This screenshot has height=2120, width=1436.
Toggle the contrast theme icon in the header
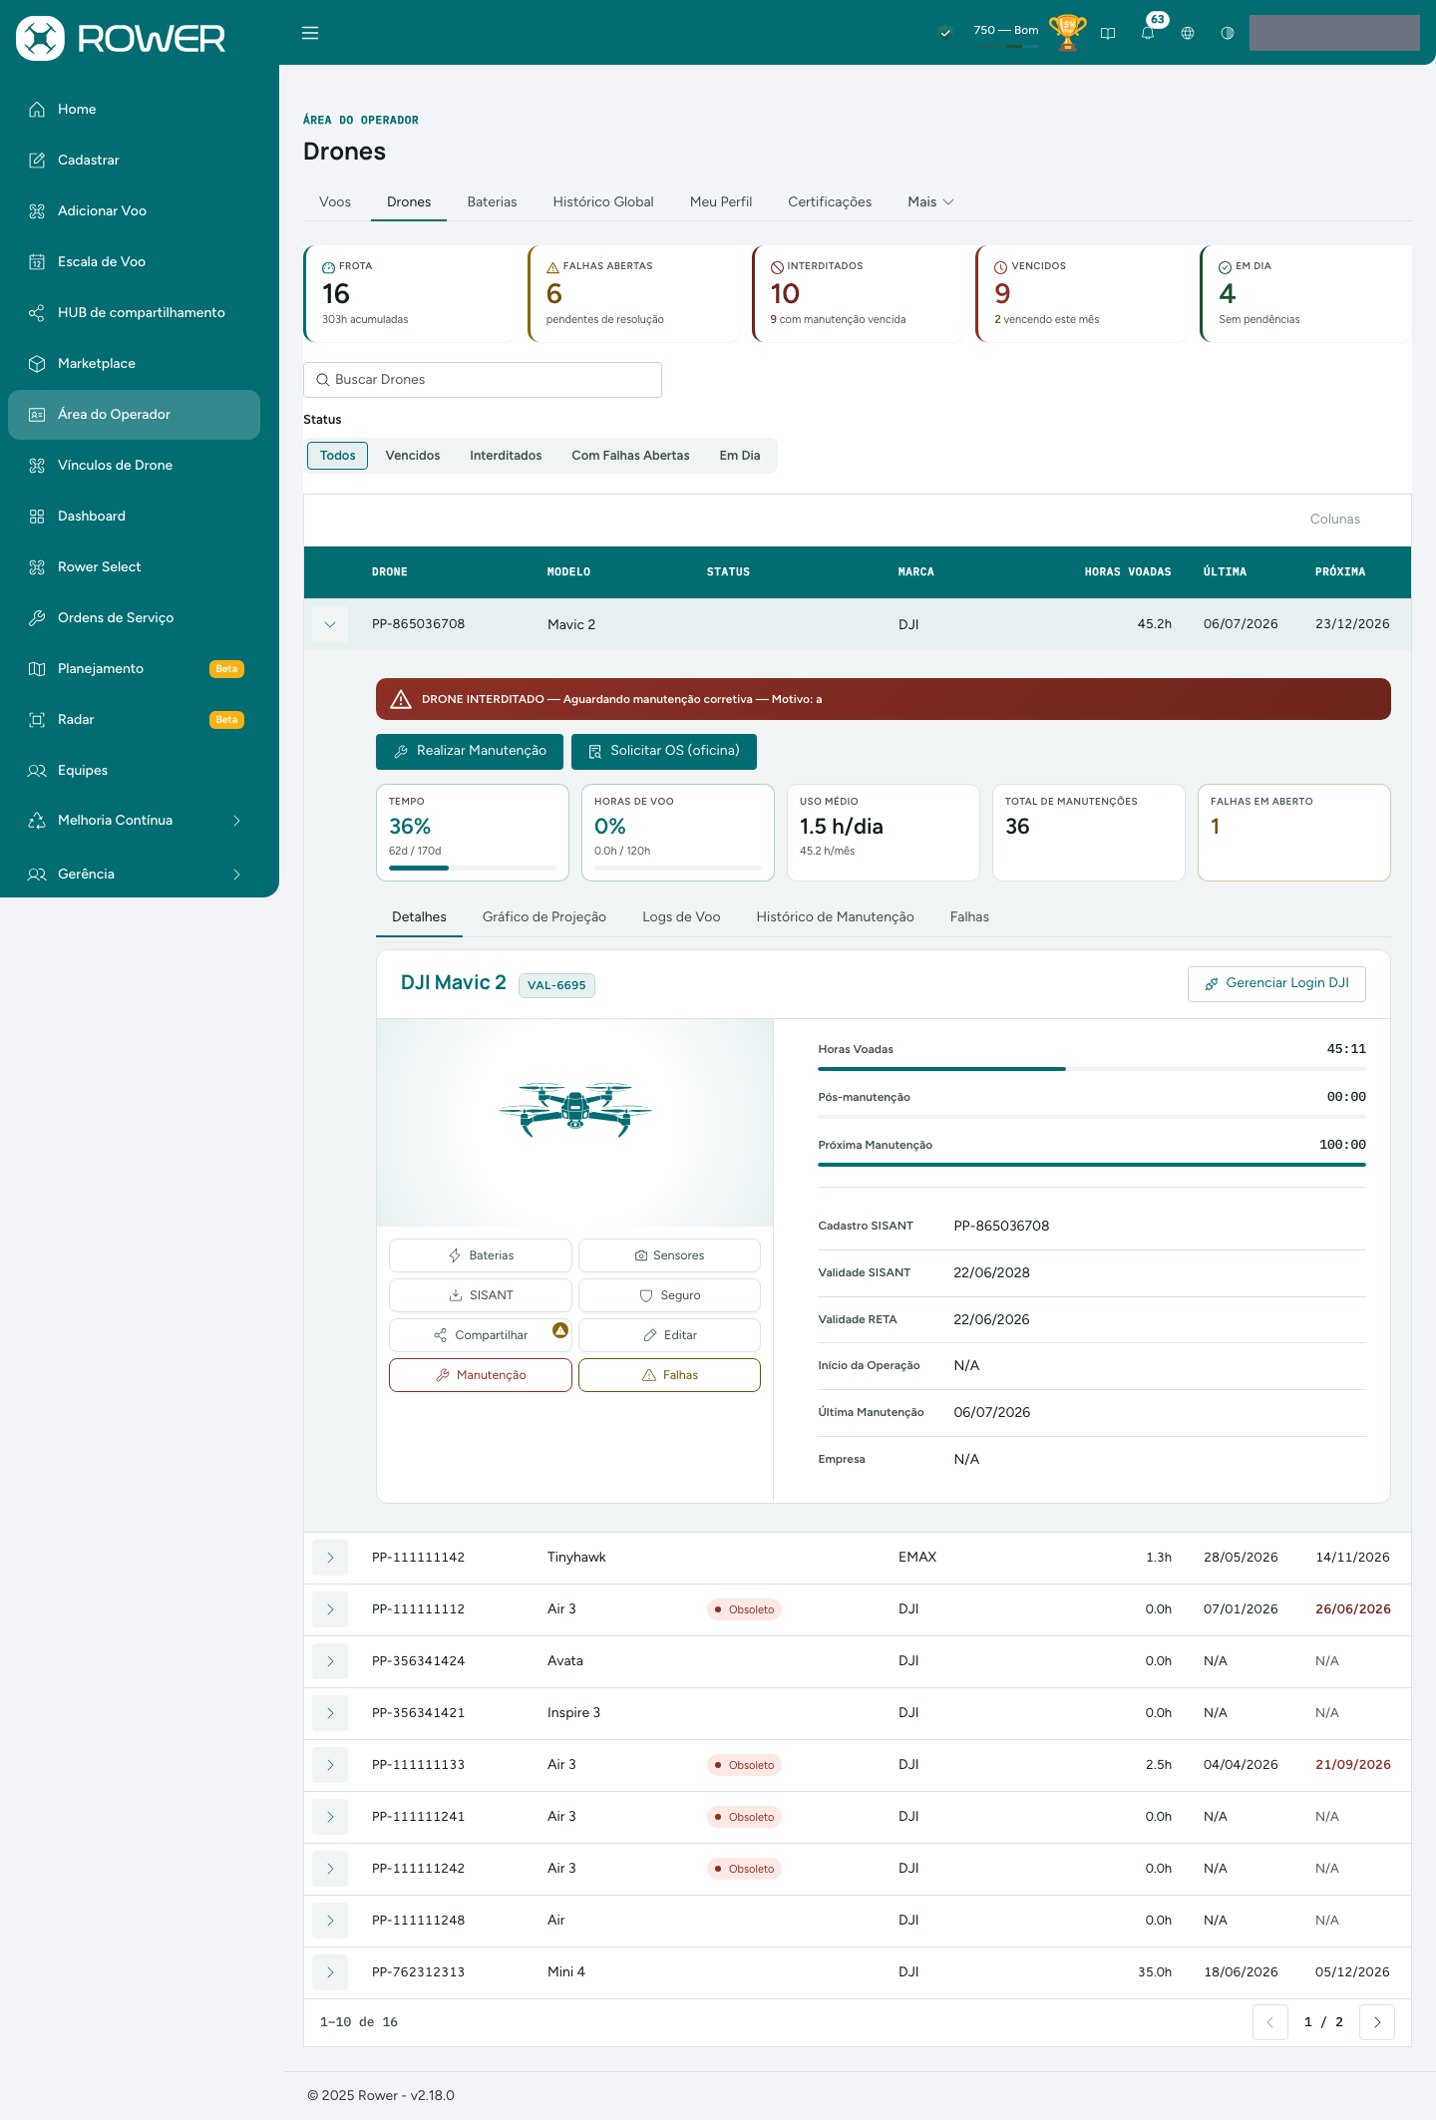tap(1228, 33)
